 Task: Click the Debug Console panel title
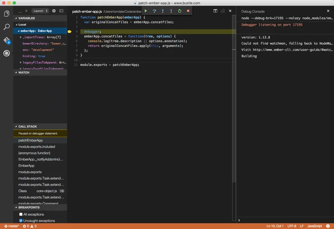[253, 11]
